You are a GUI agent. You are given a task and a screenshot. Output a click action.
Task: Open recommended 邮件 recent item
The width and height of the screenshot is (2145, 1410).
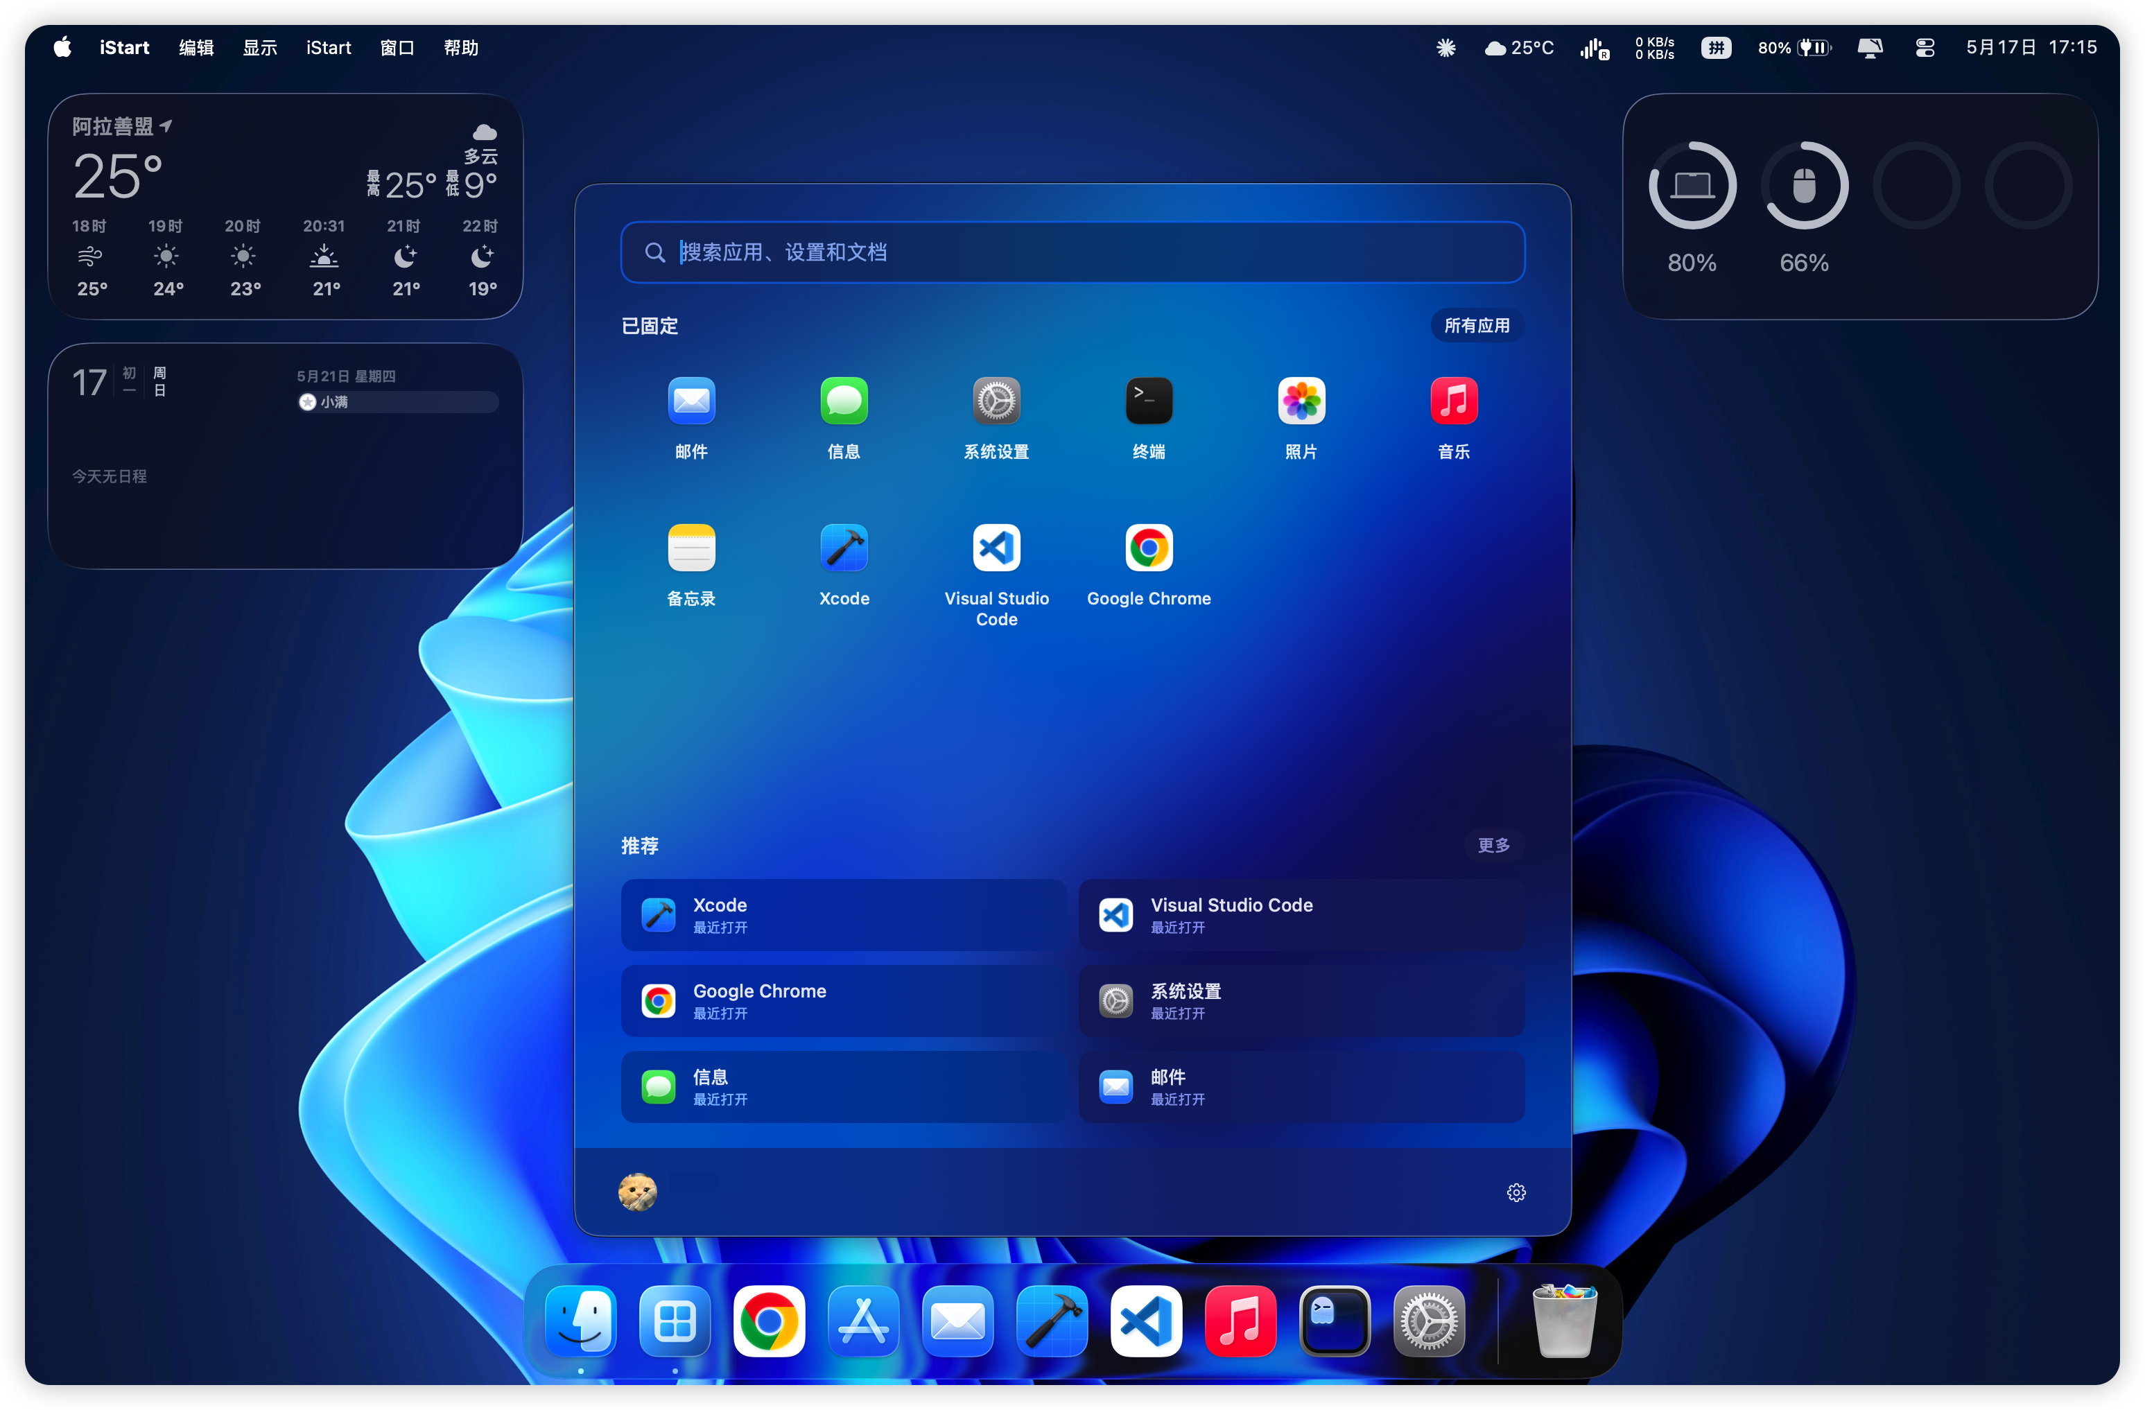tap(1301, 1088)
